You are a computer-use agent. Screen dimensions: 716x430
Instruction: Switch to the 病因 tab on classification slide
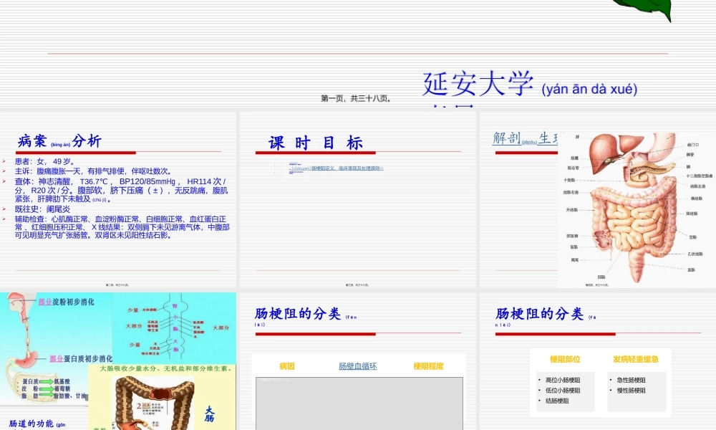[x=288, y=365]
